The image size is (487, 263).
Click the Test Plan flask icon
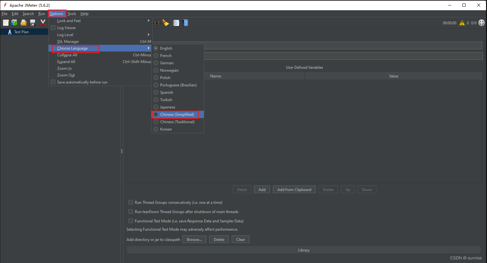coord(10,32)
